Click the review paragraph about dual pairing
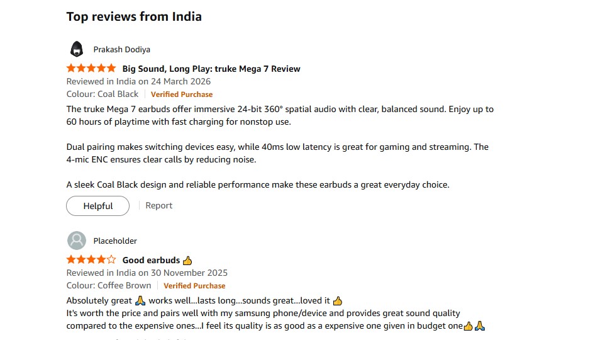This screenshot has height=340, width=605. click(277, 153)
